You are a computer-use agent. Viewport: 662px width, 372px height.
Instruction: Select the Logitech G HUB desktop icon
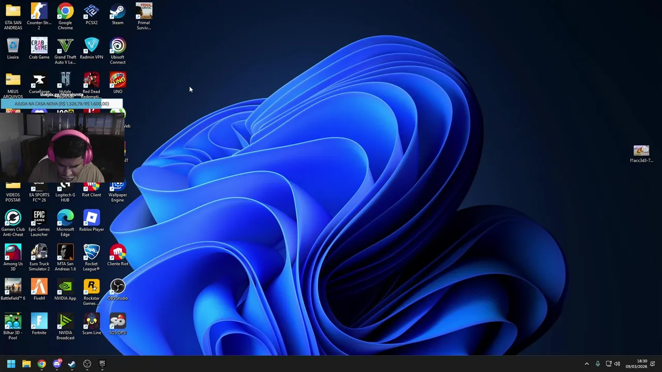(65, 192)
